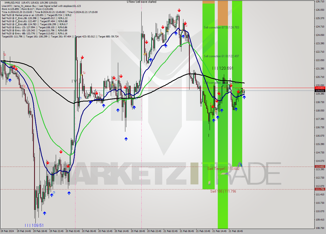The width and height of the screenshot is (326, 234).
Task: Click the red down arrow above the 126 peak
Action: point(179,10)
